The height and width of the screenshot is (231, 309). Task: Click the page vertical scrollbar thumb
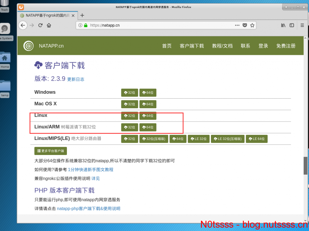pyautogui.click(x=305, y=166)
